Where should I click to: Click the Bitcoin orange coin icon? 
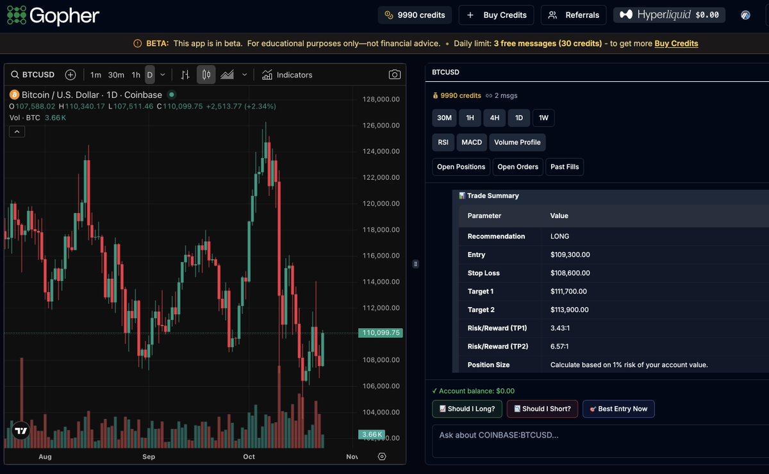click(x=14, y=95)
